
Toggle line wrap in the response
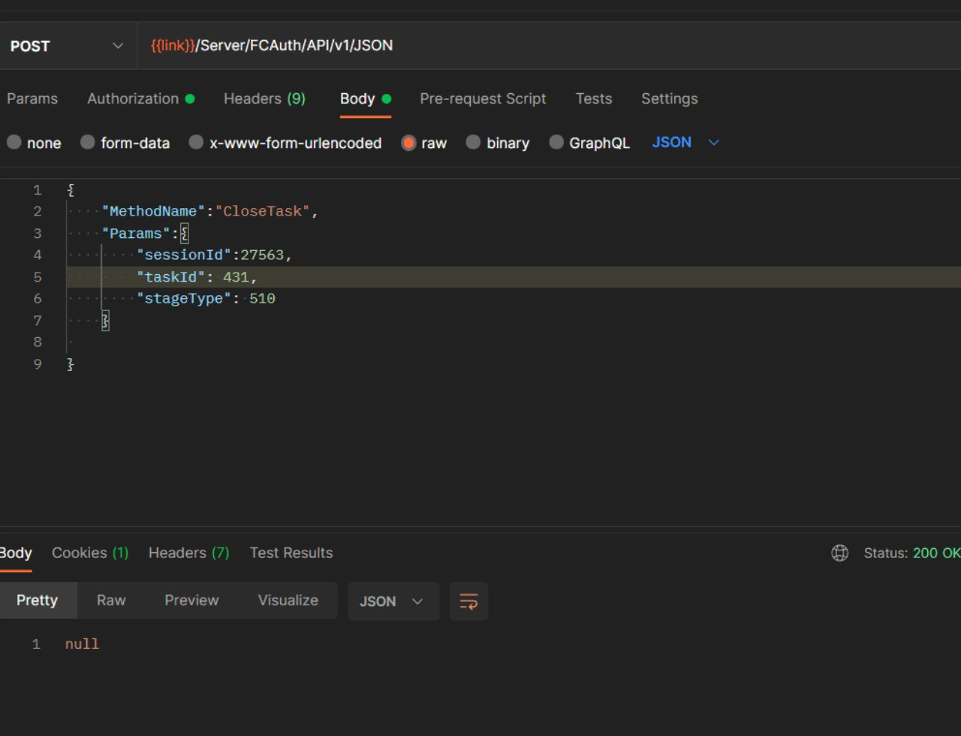click(468, 601)
